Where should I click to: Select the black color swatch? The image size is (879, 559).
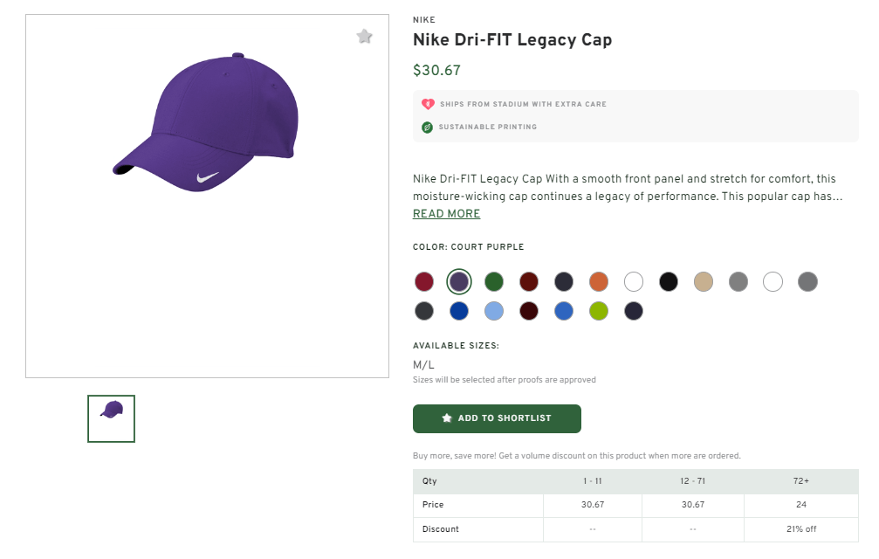pyautogui.click(x=669, y=281)
